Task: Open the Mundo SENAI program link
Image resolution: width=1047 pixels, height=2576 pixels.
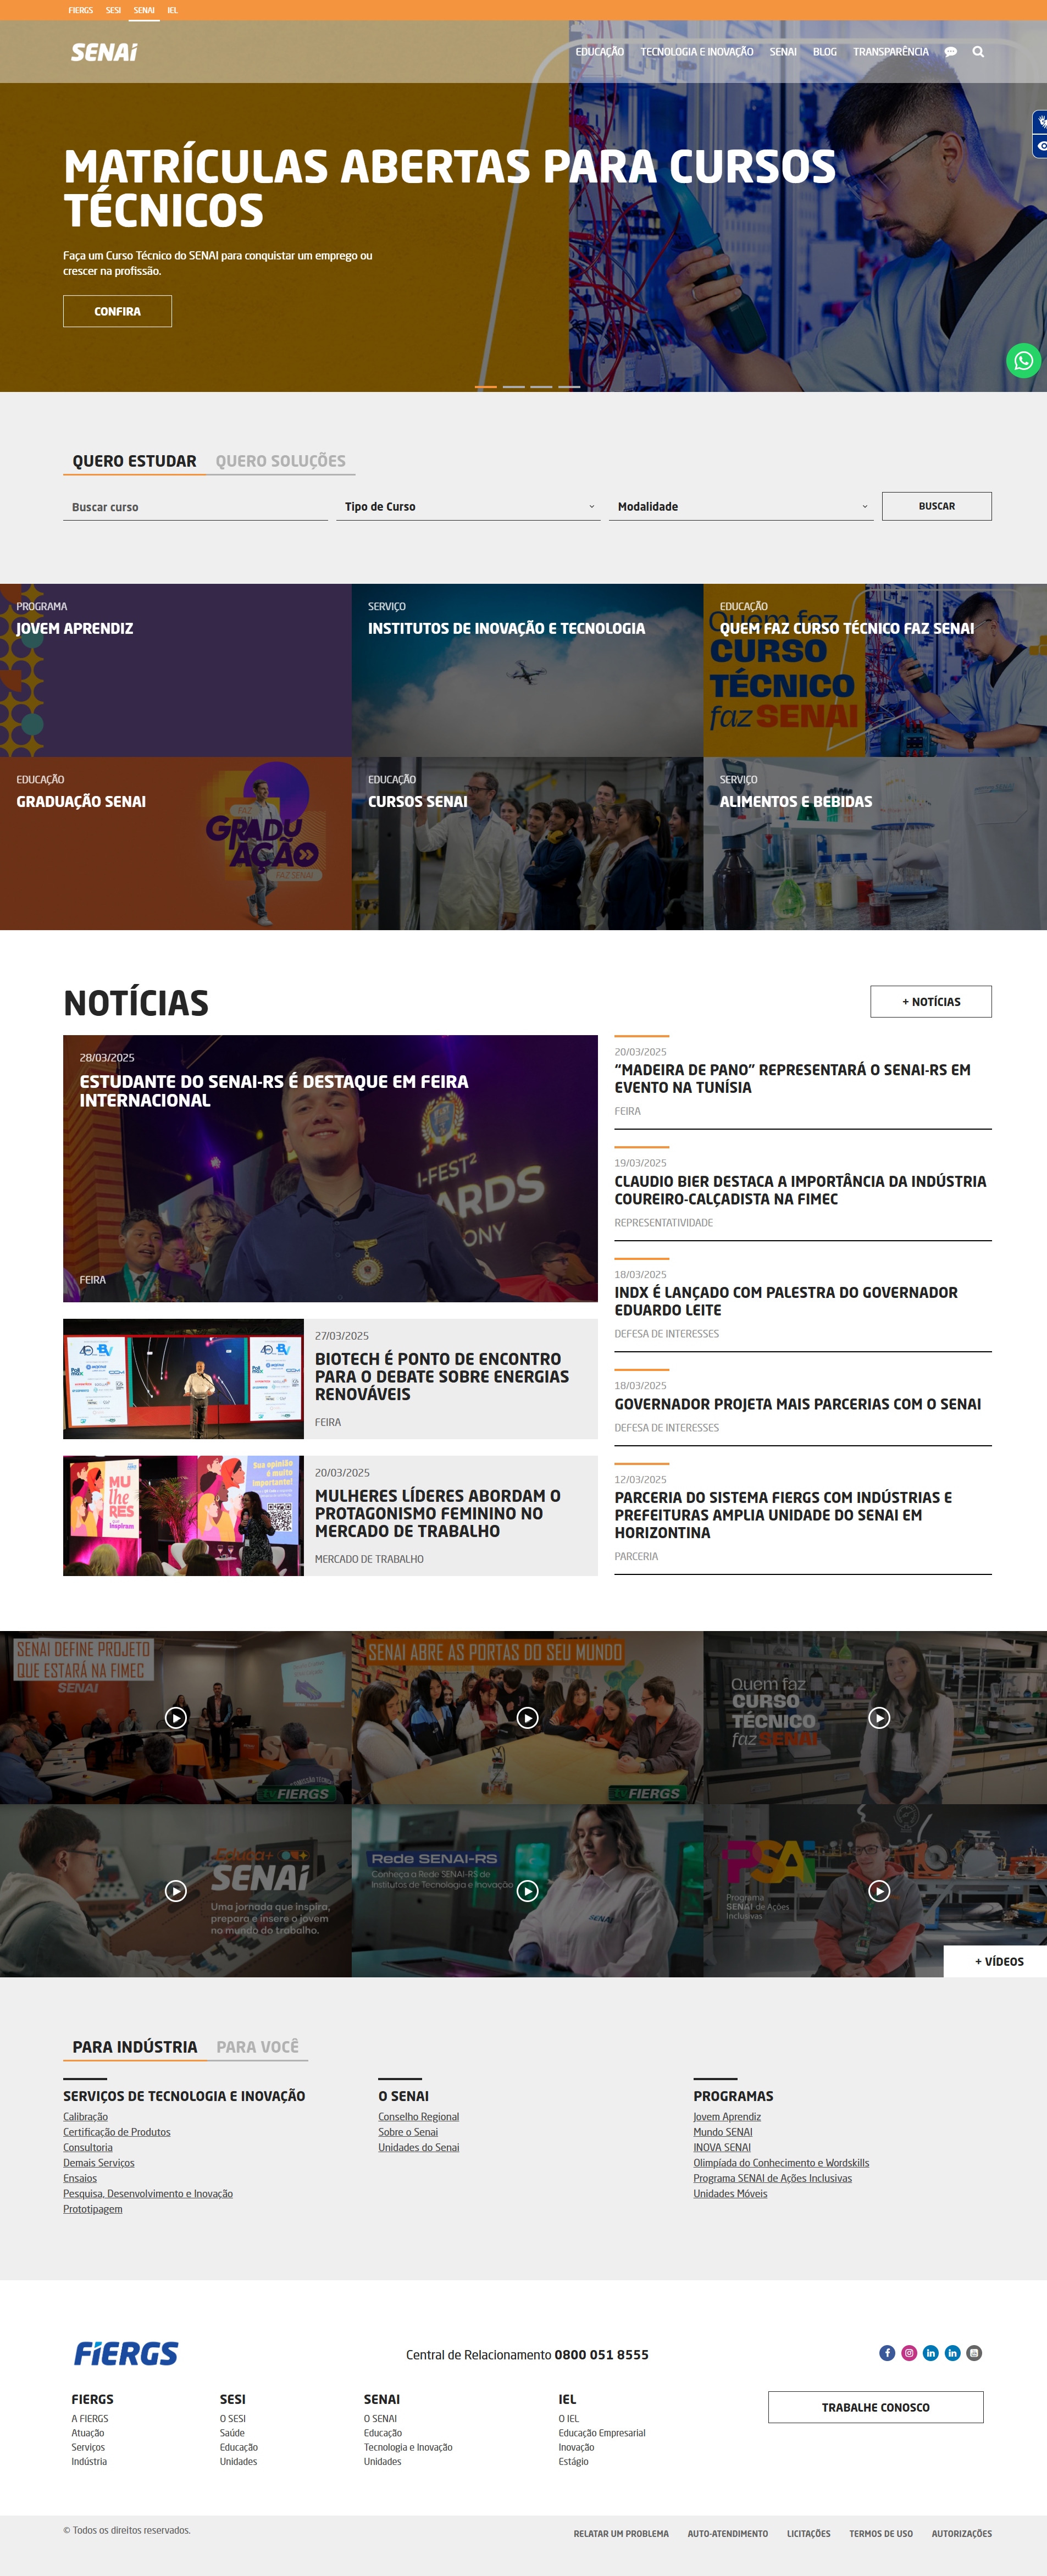Action: coord(722,2132)
